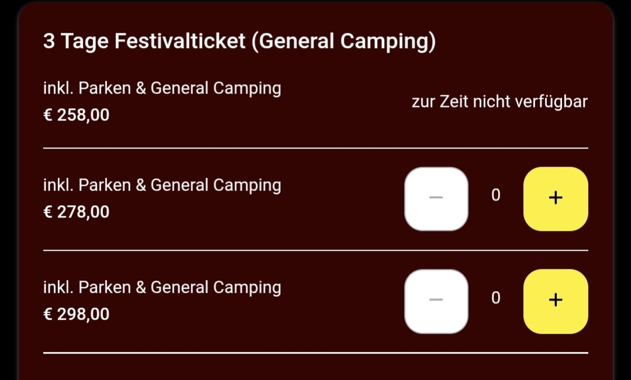Click the divider line below the €298,00 row

(316, 353)
